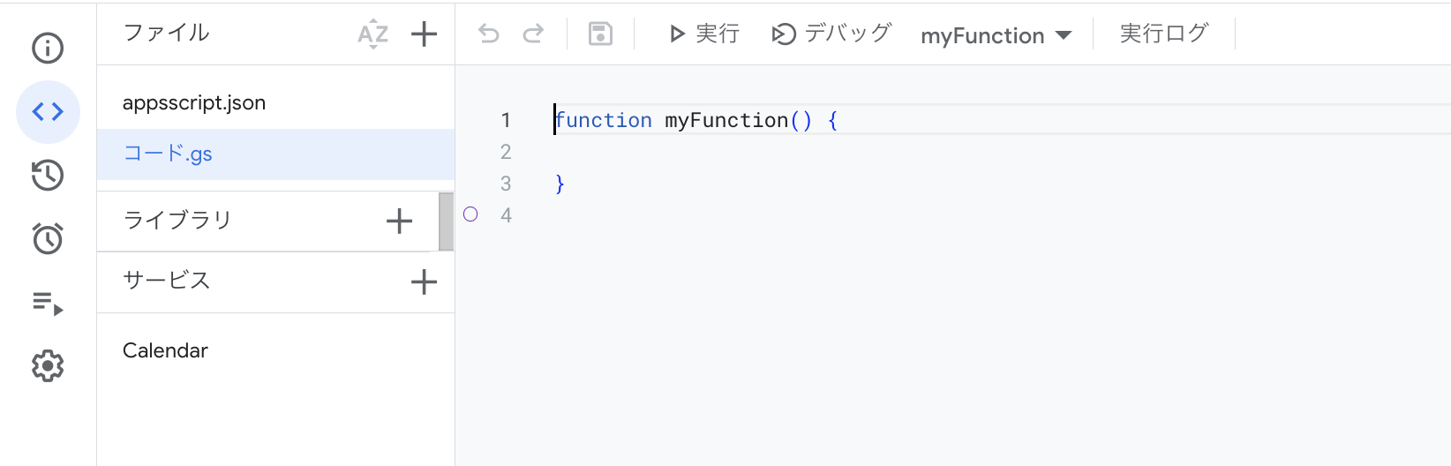
Task: Select the コード.gs file
Action: (168, 154)
